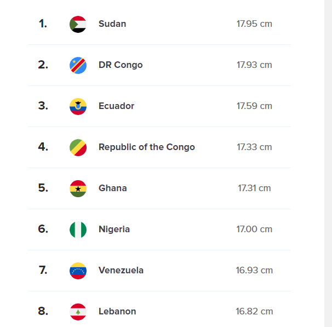Click the Lebanon flag icon
Viewport: 332px width, 327px height.
(78, 312)
